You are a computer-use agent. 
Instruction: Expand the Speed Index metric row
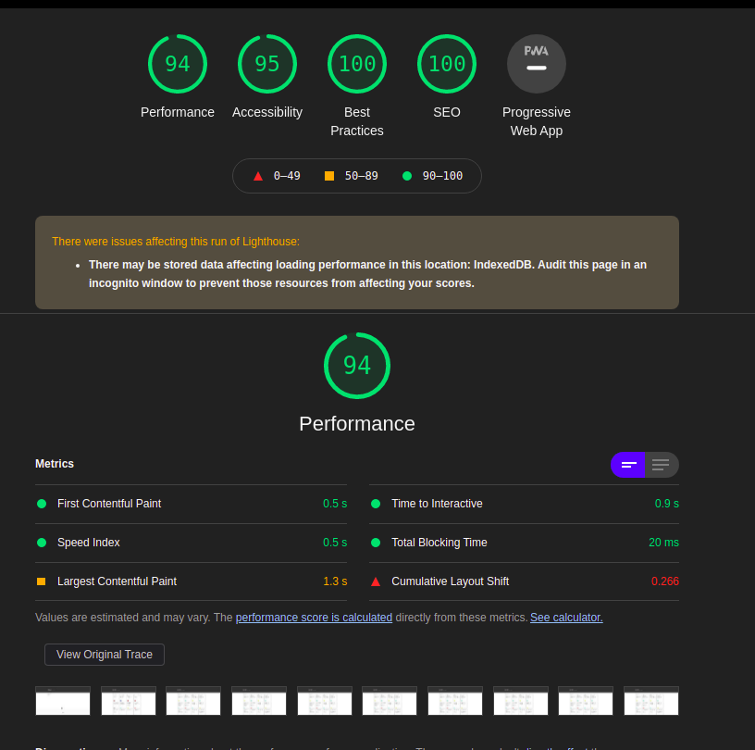pos(192,543)
